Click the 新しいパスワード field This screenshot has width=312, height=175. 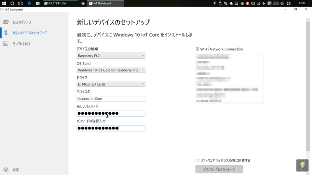pos(111,114)
